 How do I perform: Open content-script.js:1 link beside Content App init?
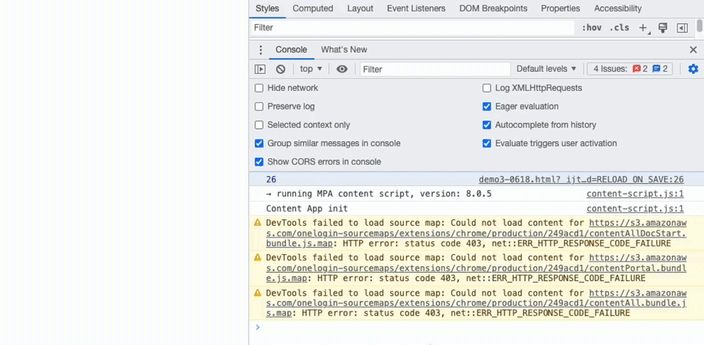click(x=636, y=209)
